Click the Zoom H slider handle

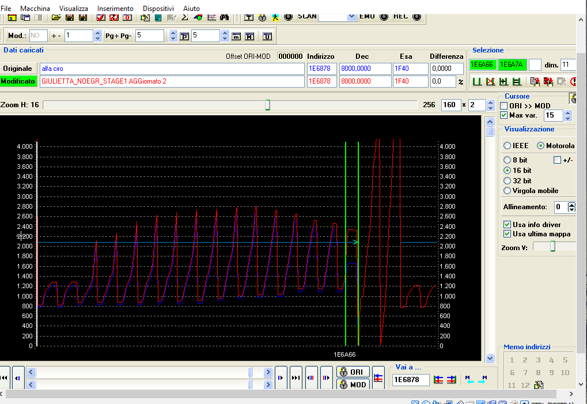[267, 105]
